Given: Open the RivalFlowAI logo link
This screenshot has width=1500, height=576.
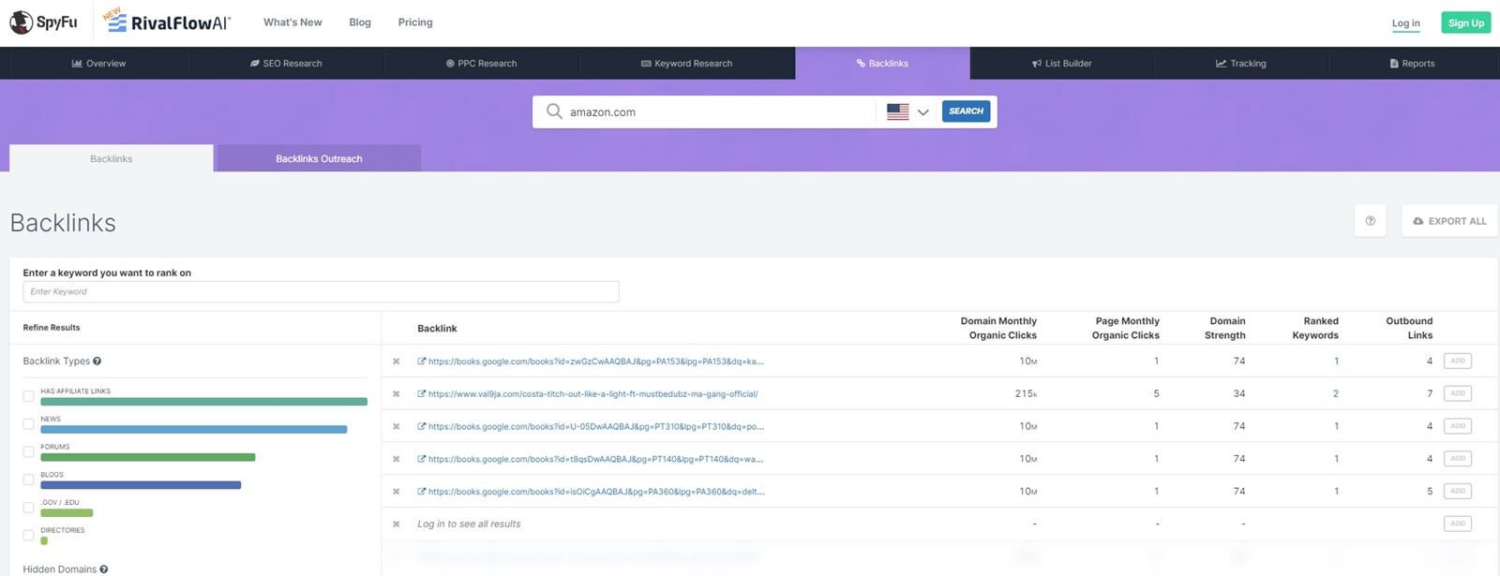Looking at the screenshot, I should (x=167, y=22).
